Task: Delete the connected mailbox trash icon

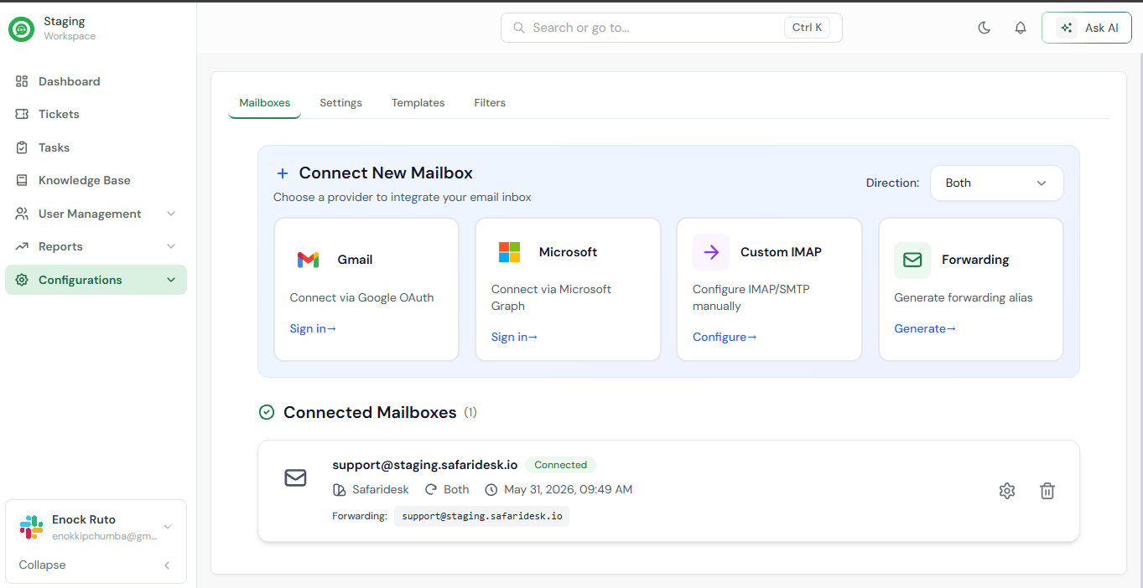Action: pos(1047,491)
